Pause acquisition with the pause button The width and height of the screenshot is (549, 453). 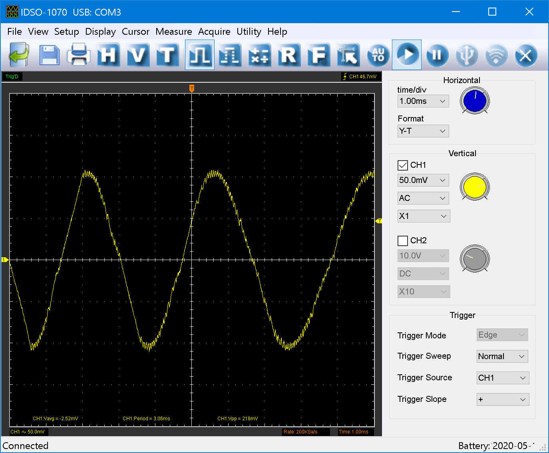pos(437,55)
